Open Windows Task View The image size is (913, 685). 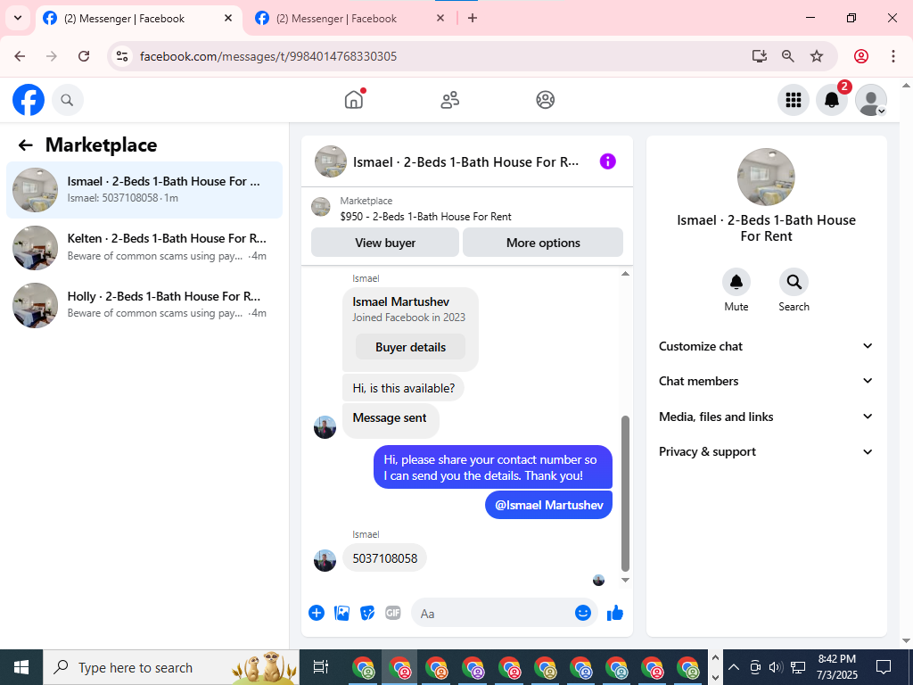321,667
